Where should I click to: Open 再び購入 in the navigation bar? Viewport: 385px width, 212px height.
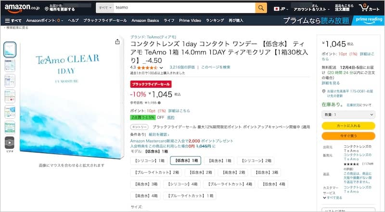[236, 21]
